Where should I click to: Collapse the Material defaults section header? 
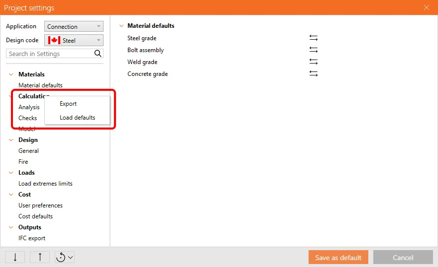[x=121, y=26]
